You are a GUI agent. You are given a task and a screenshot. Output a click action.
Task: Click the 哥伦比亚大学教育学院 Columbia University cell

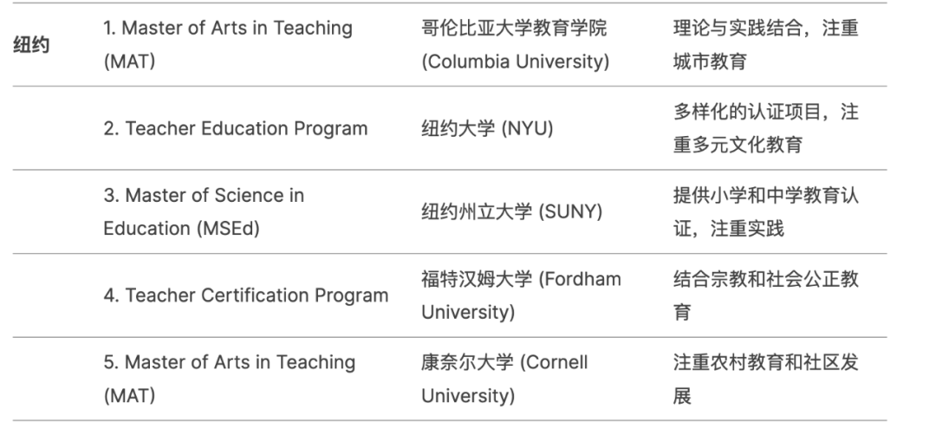point(515,45)
